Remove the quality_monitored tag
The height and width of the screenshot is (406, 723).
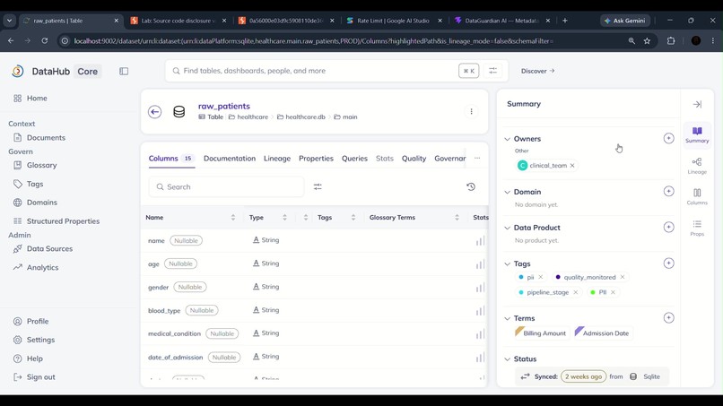pos(623,277)
